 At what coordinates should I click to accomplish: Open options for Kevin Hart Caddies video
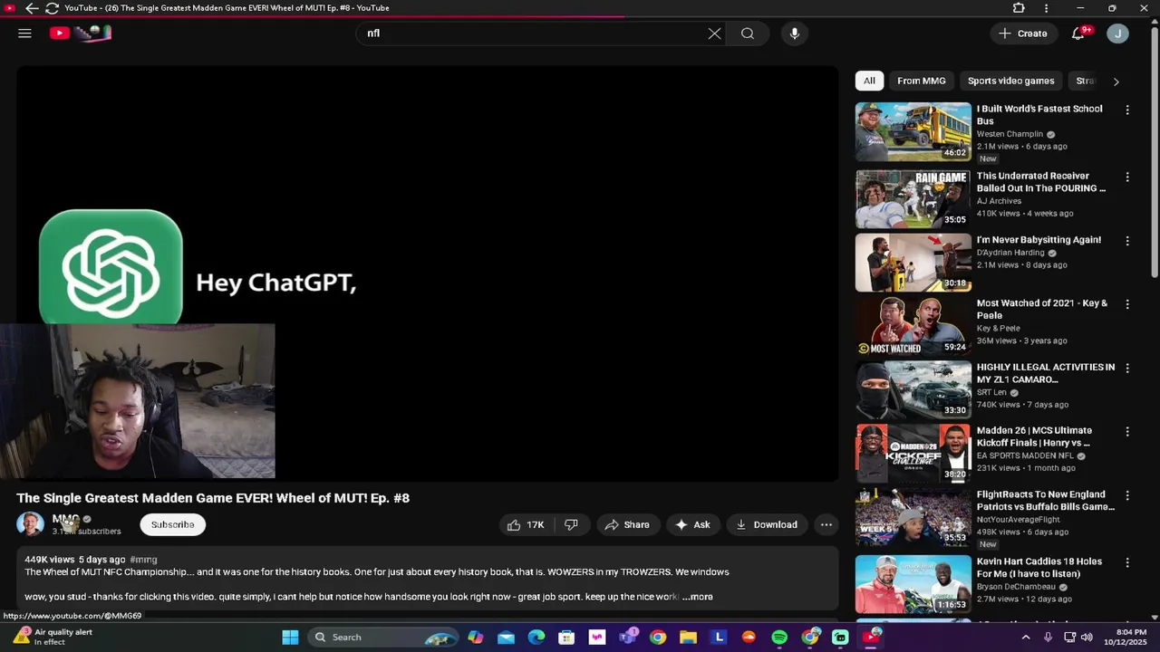pos(1127,562)
